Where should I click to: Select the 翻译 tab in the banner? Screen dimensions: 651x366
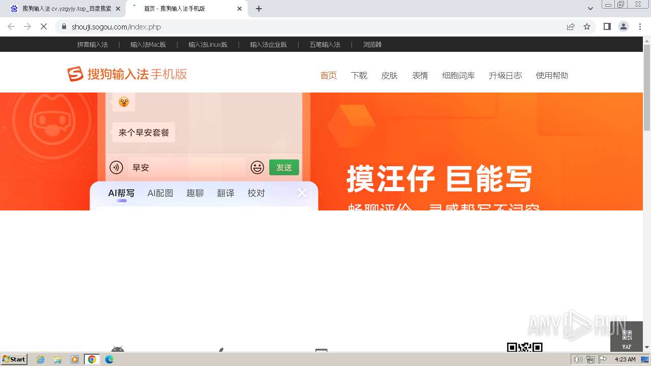pyautogui.click(x=226, y=193)
